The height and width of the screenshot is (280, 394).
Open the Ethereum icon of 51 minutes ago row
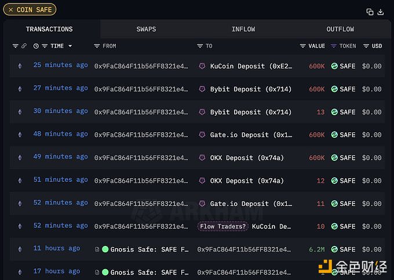[20, 180]
